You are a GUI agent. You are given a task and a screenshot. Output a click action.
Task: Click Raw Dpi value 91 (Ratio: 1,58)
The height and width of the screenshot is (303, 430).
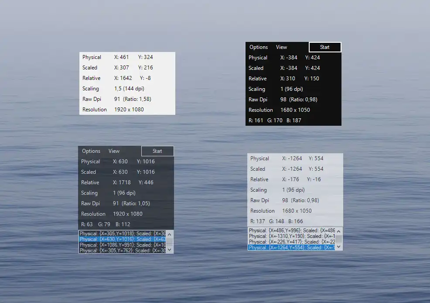[x=133, y=99]
